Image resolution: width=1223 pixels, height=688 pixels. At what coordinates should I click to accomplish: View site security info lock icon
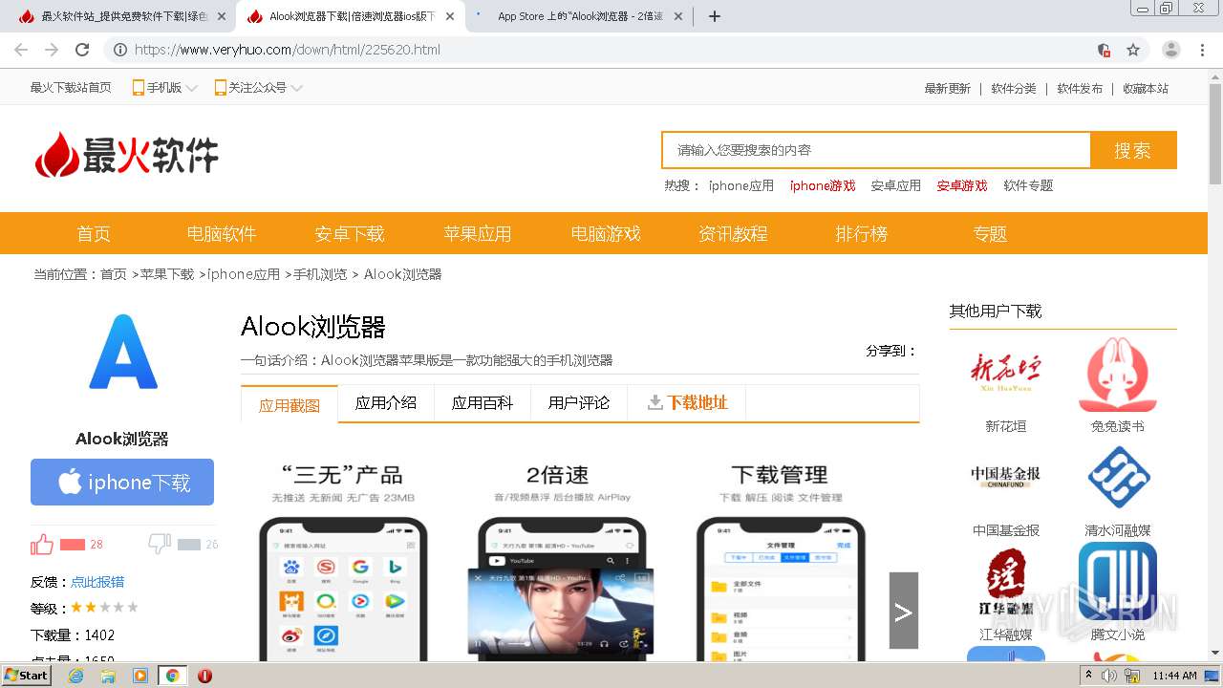point(119,50)
